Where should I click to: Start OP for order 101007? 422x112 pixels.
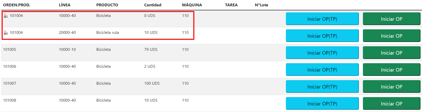(x=391, y=87)
